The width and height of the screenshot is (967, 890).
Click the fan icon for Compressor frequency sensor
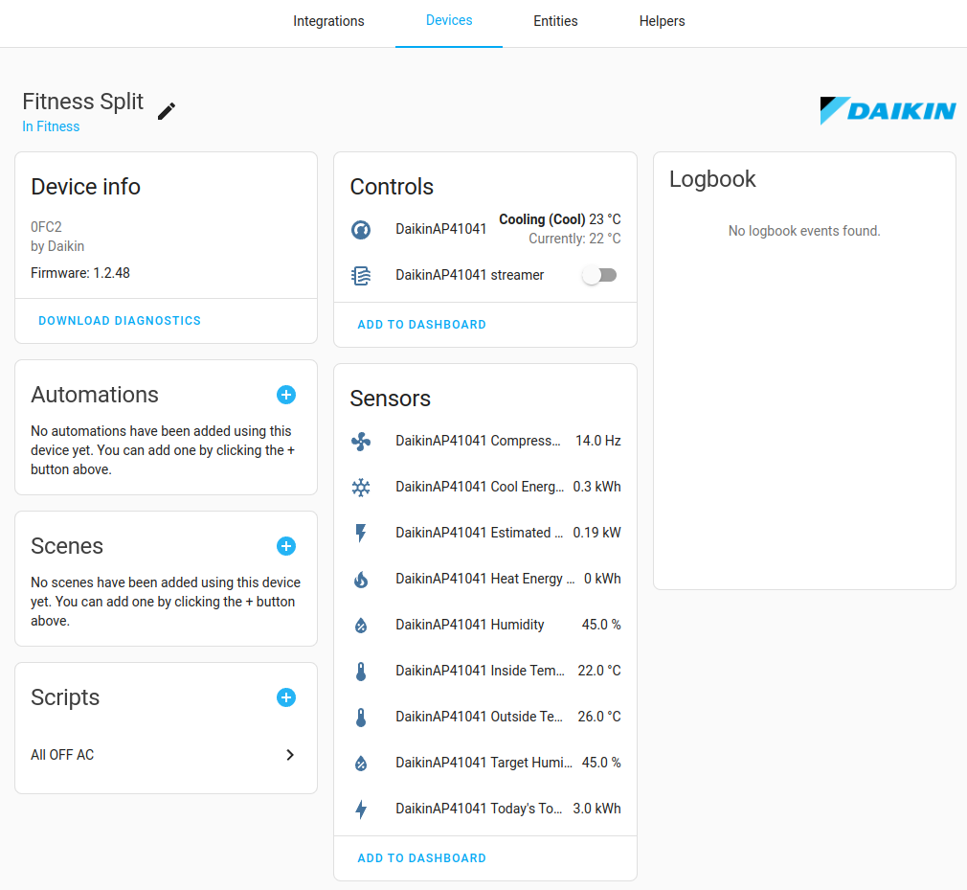coord(361,442)
